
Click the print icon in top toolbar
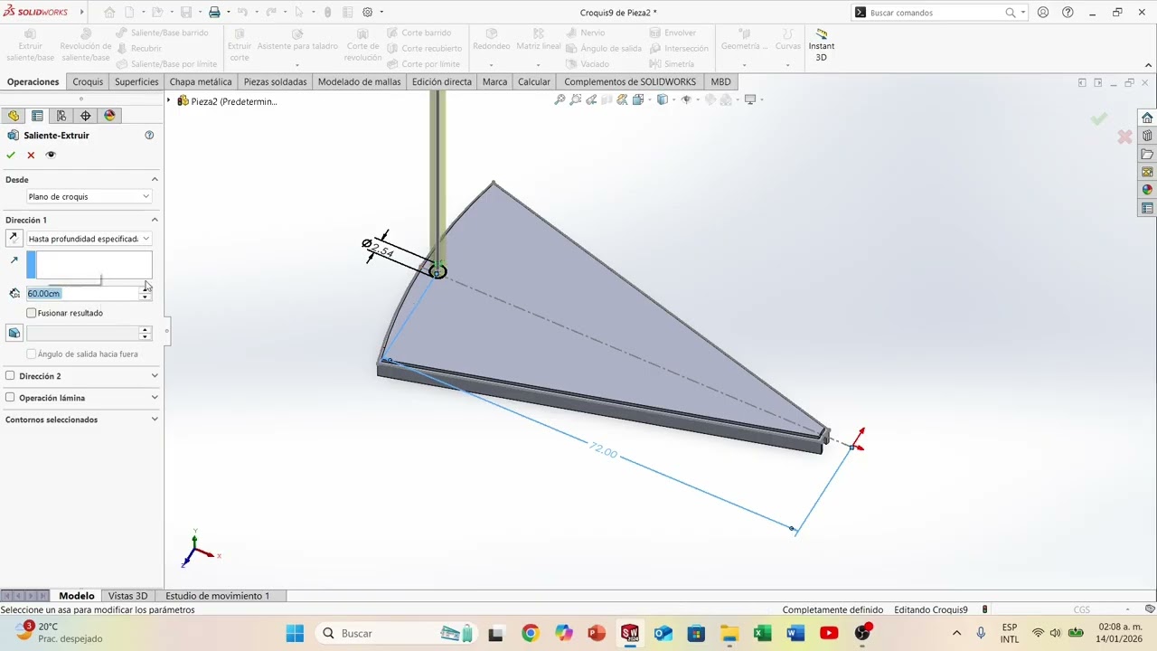click(214, 13)
